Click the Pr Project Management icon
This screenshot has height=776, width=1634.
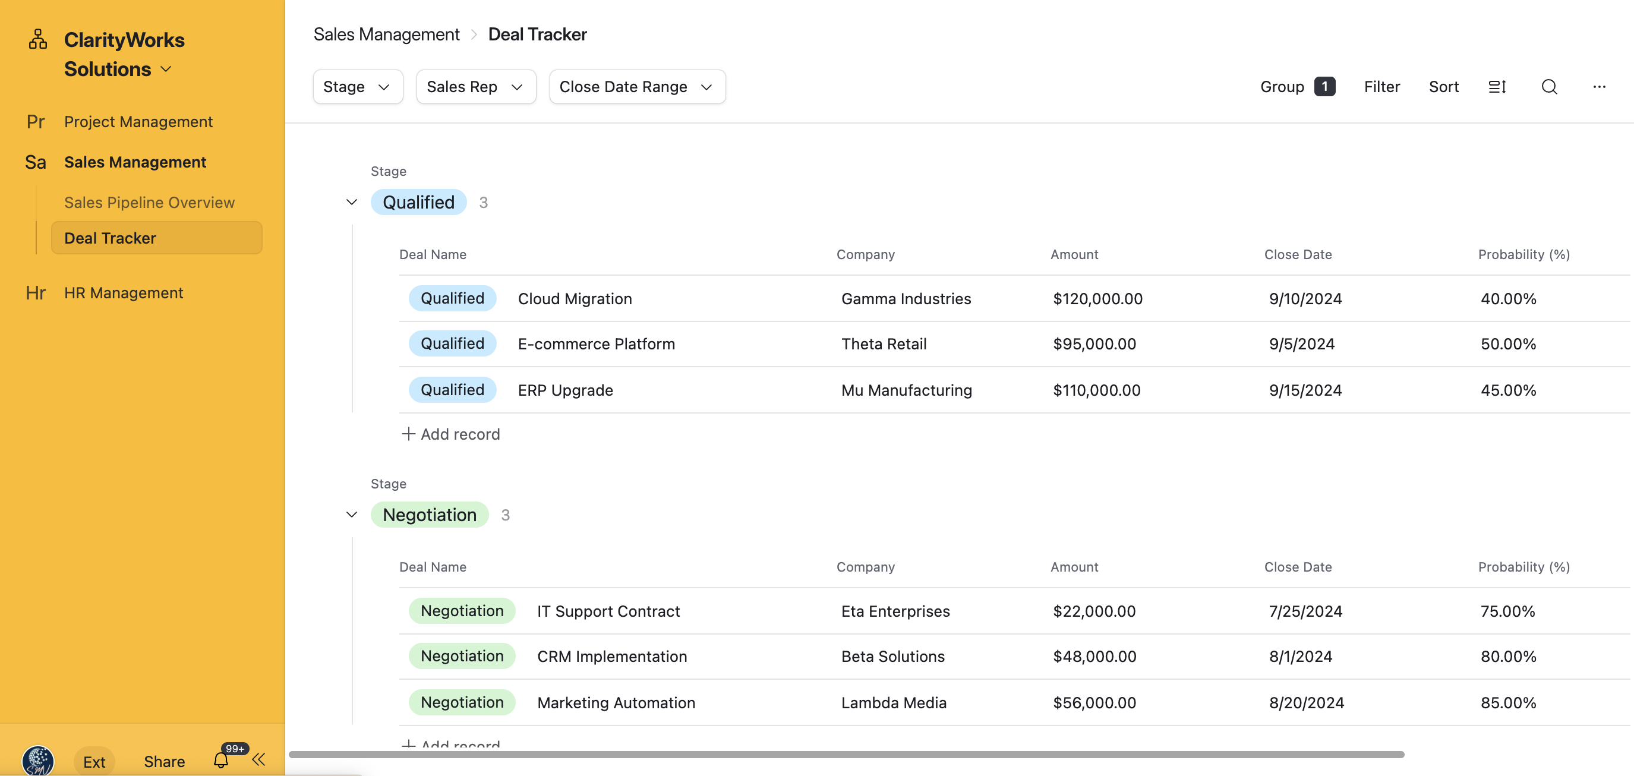tap(36, 122)
